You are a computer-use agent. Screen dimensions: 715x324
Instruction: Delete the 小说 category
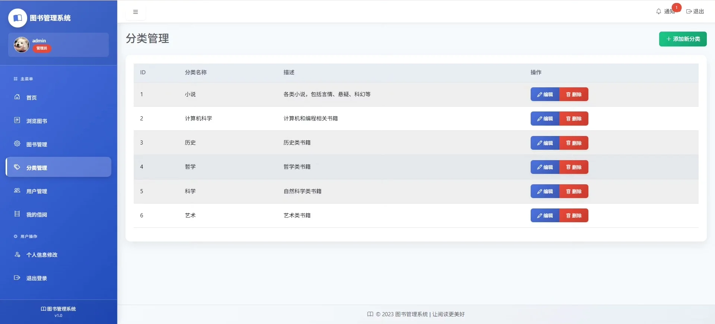coord(574,94)
